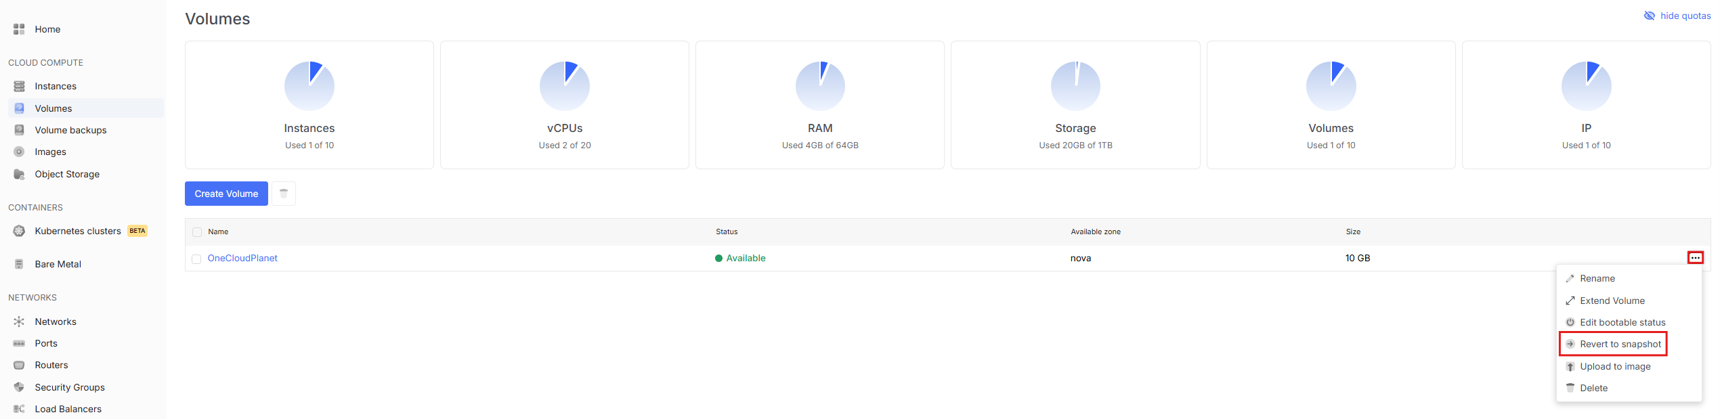Open the OneCloudPlanet volume link
The width and height of the screenshot is (1720, 419).
pyautogui.click(x=242, y=258)
